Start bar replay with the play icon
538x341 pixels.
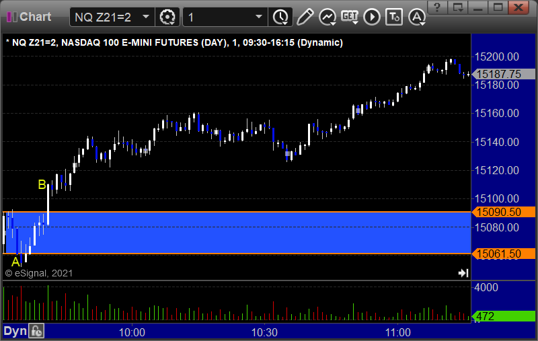coord(372,17)
